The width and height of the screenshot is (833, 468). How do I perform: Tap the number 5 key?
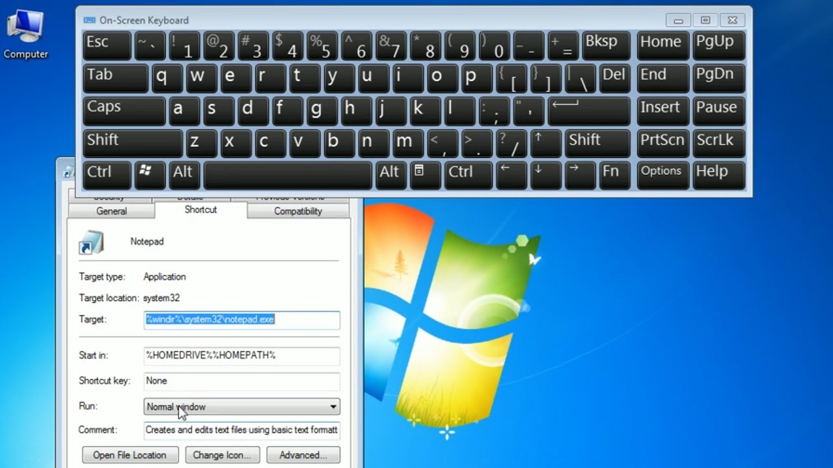click(322, 45)
